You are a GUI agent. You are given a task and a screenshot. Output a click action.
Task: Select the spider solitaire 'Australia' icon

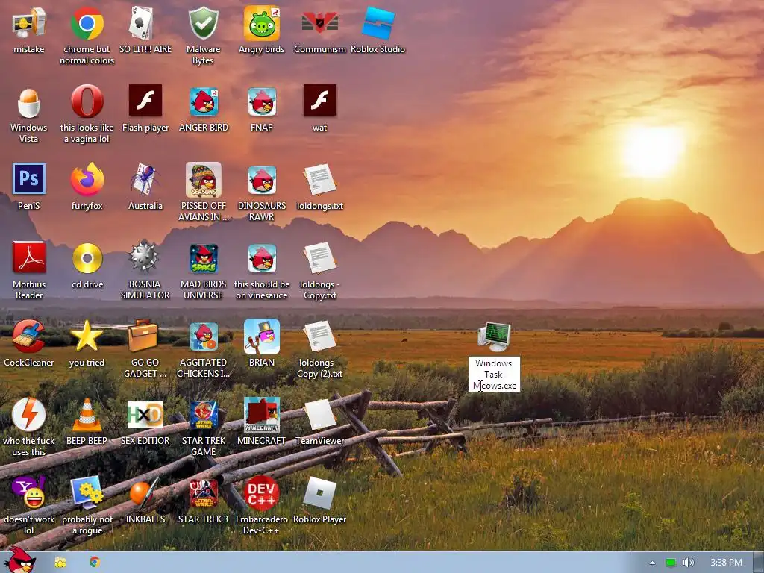click(145, 179)
